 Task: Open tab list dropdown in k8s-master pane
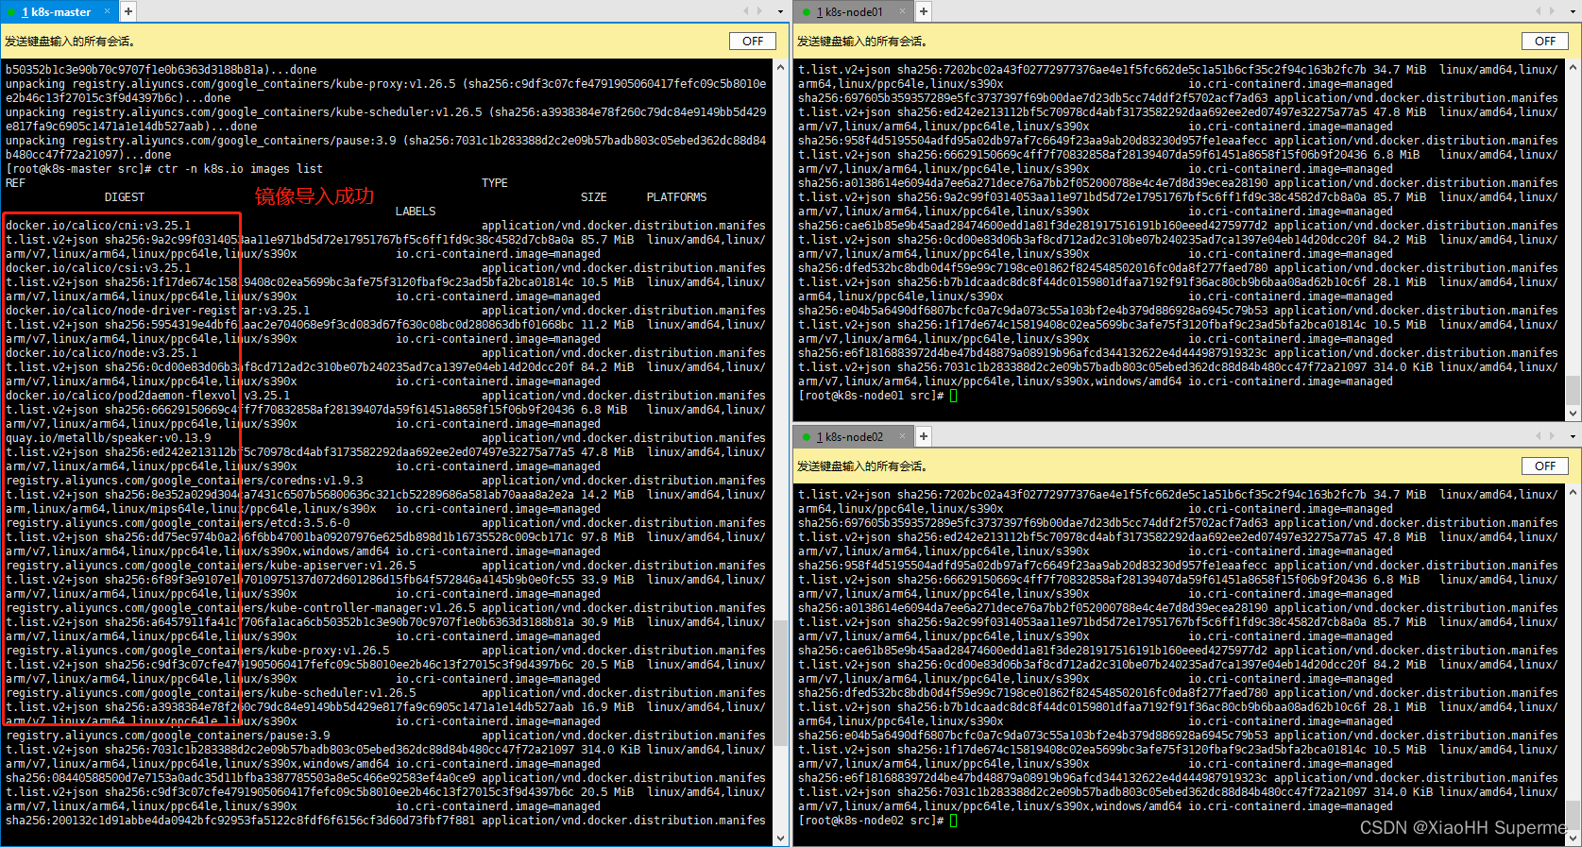click(x=780, y=12)
